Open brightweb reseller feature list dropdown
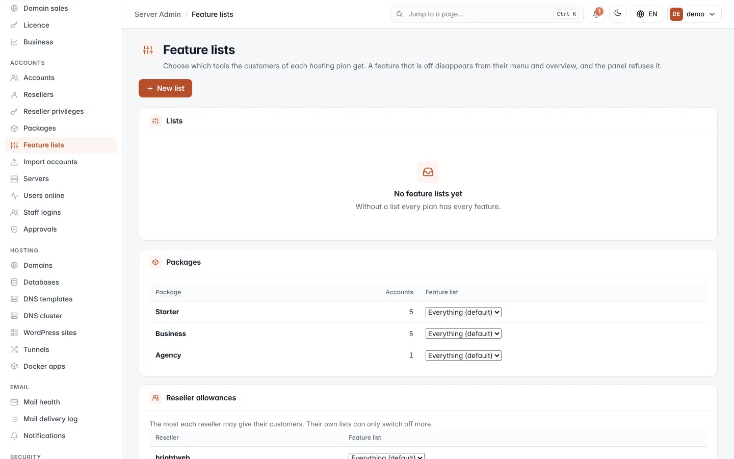 coord(386,456)
